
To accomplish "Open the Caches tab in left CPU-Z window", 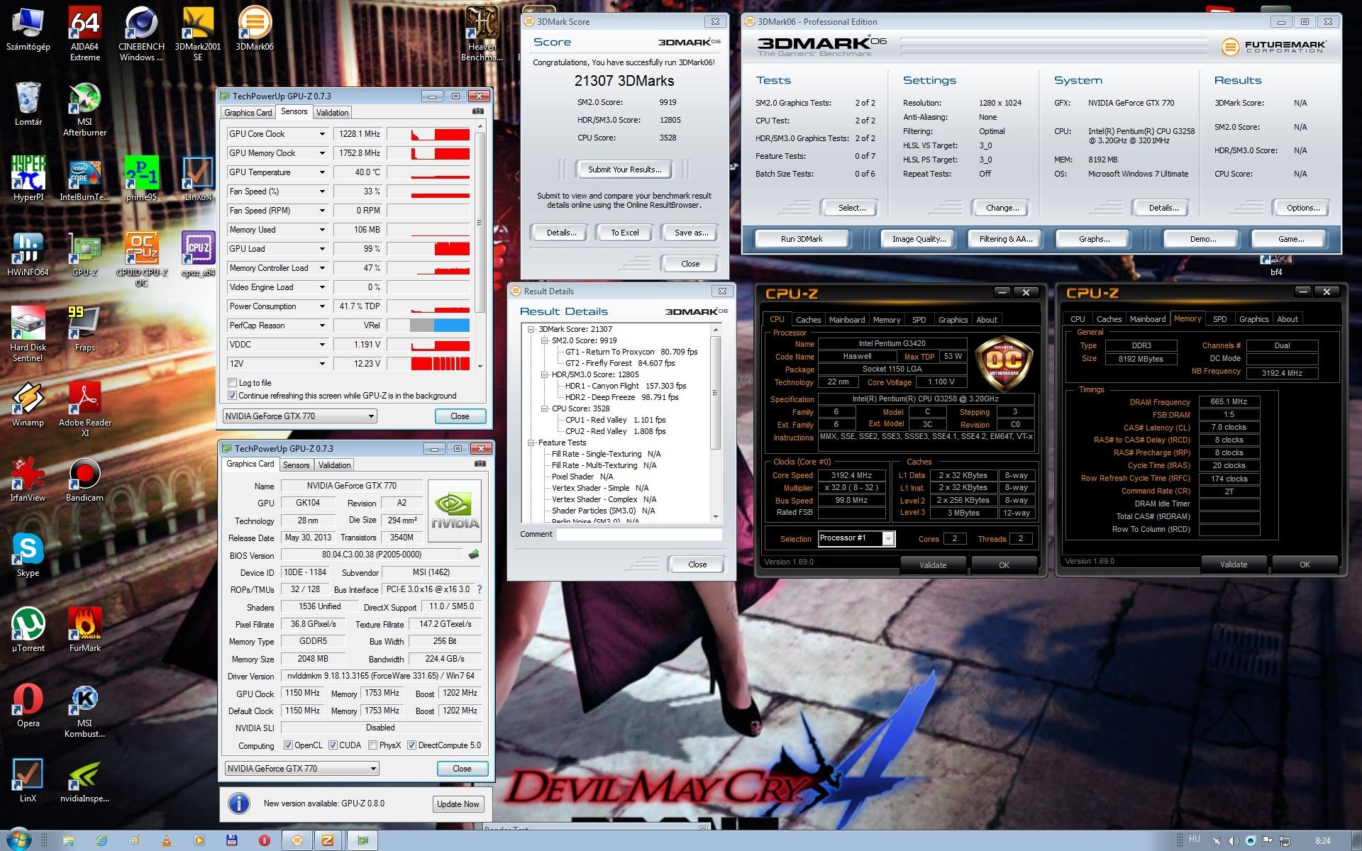I will click(808, 320).
